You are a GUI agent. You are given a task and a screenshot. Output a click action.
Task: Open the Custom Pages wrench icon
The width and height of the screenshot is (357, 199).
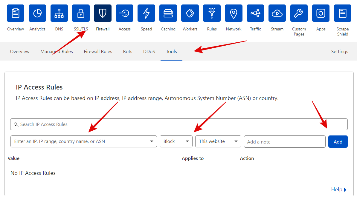299,13
